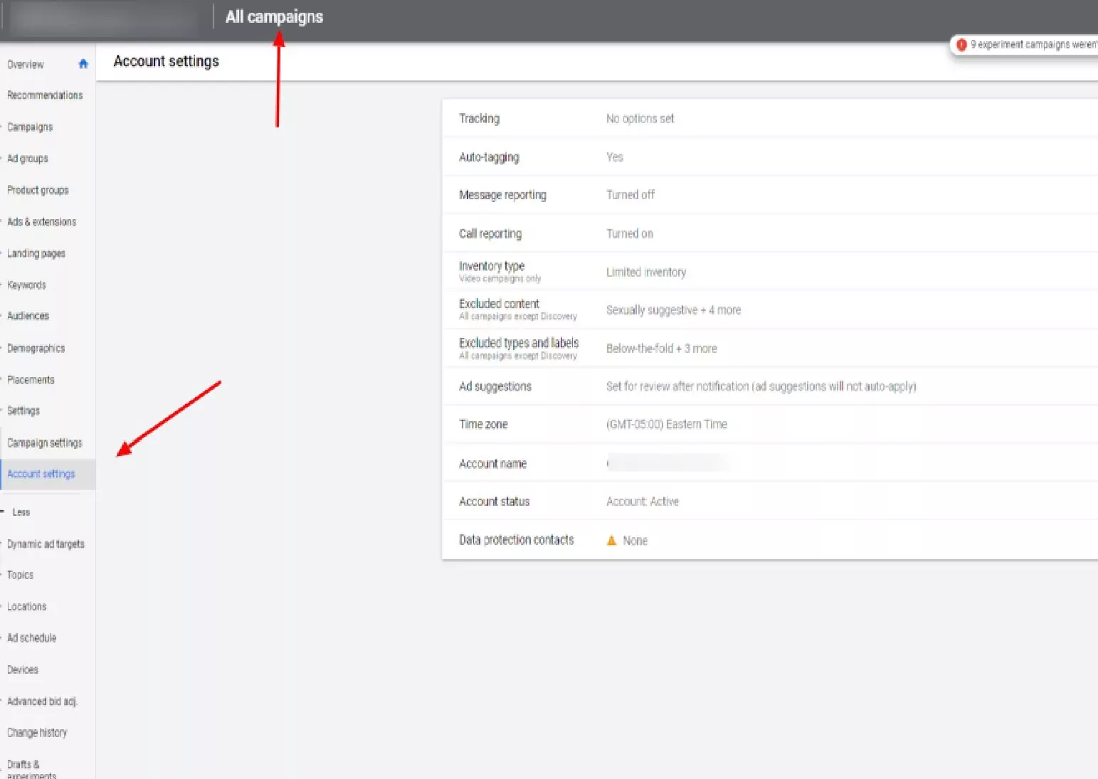Screen dimensions: 1098x779
Task: Collapse sidebar using the Less option
Action: [21, 512]
